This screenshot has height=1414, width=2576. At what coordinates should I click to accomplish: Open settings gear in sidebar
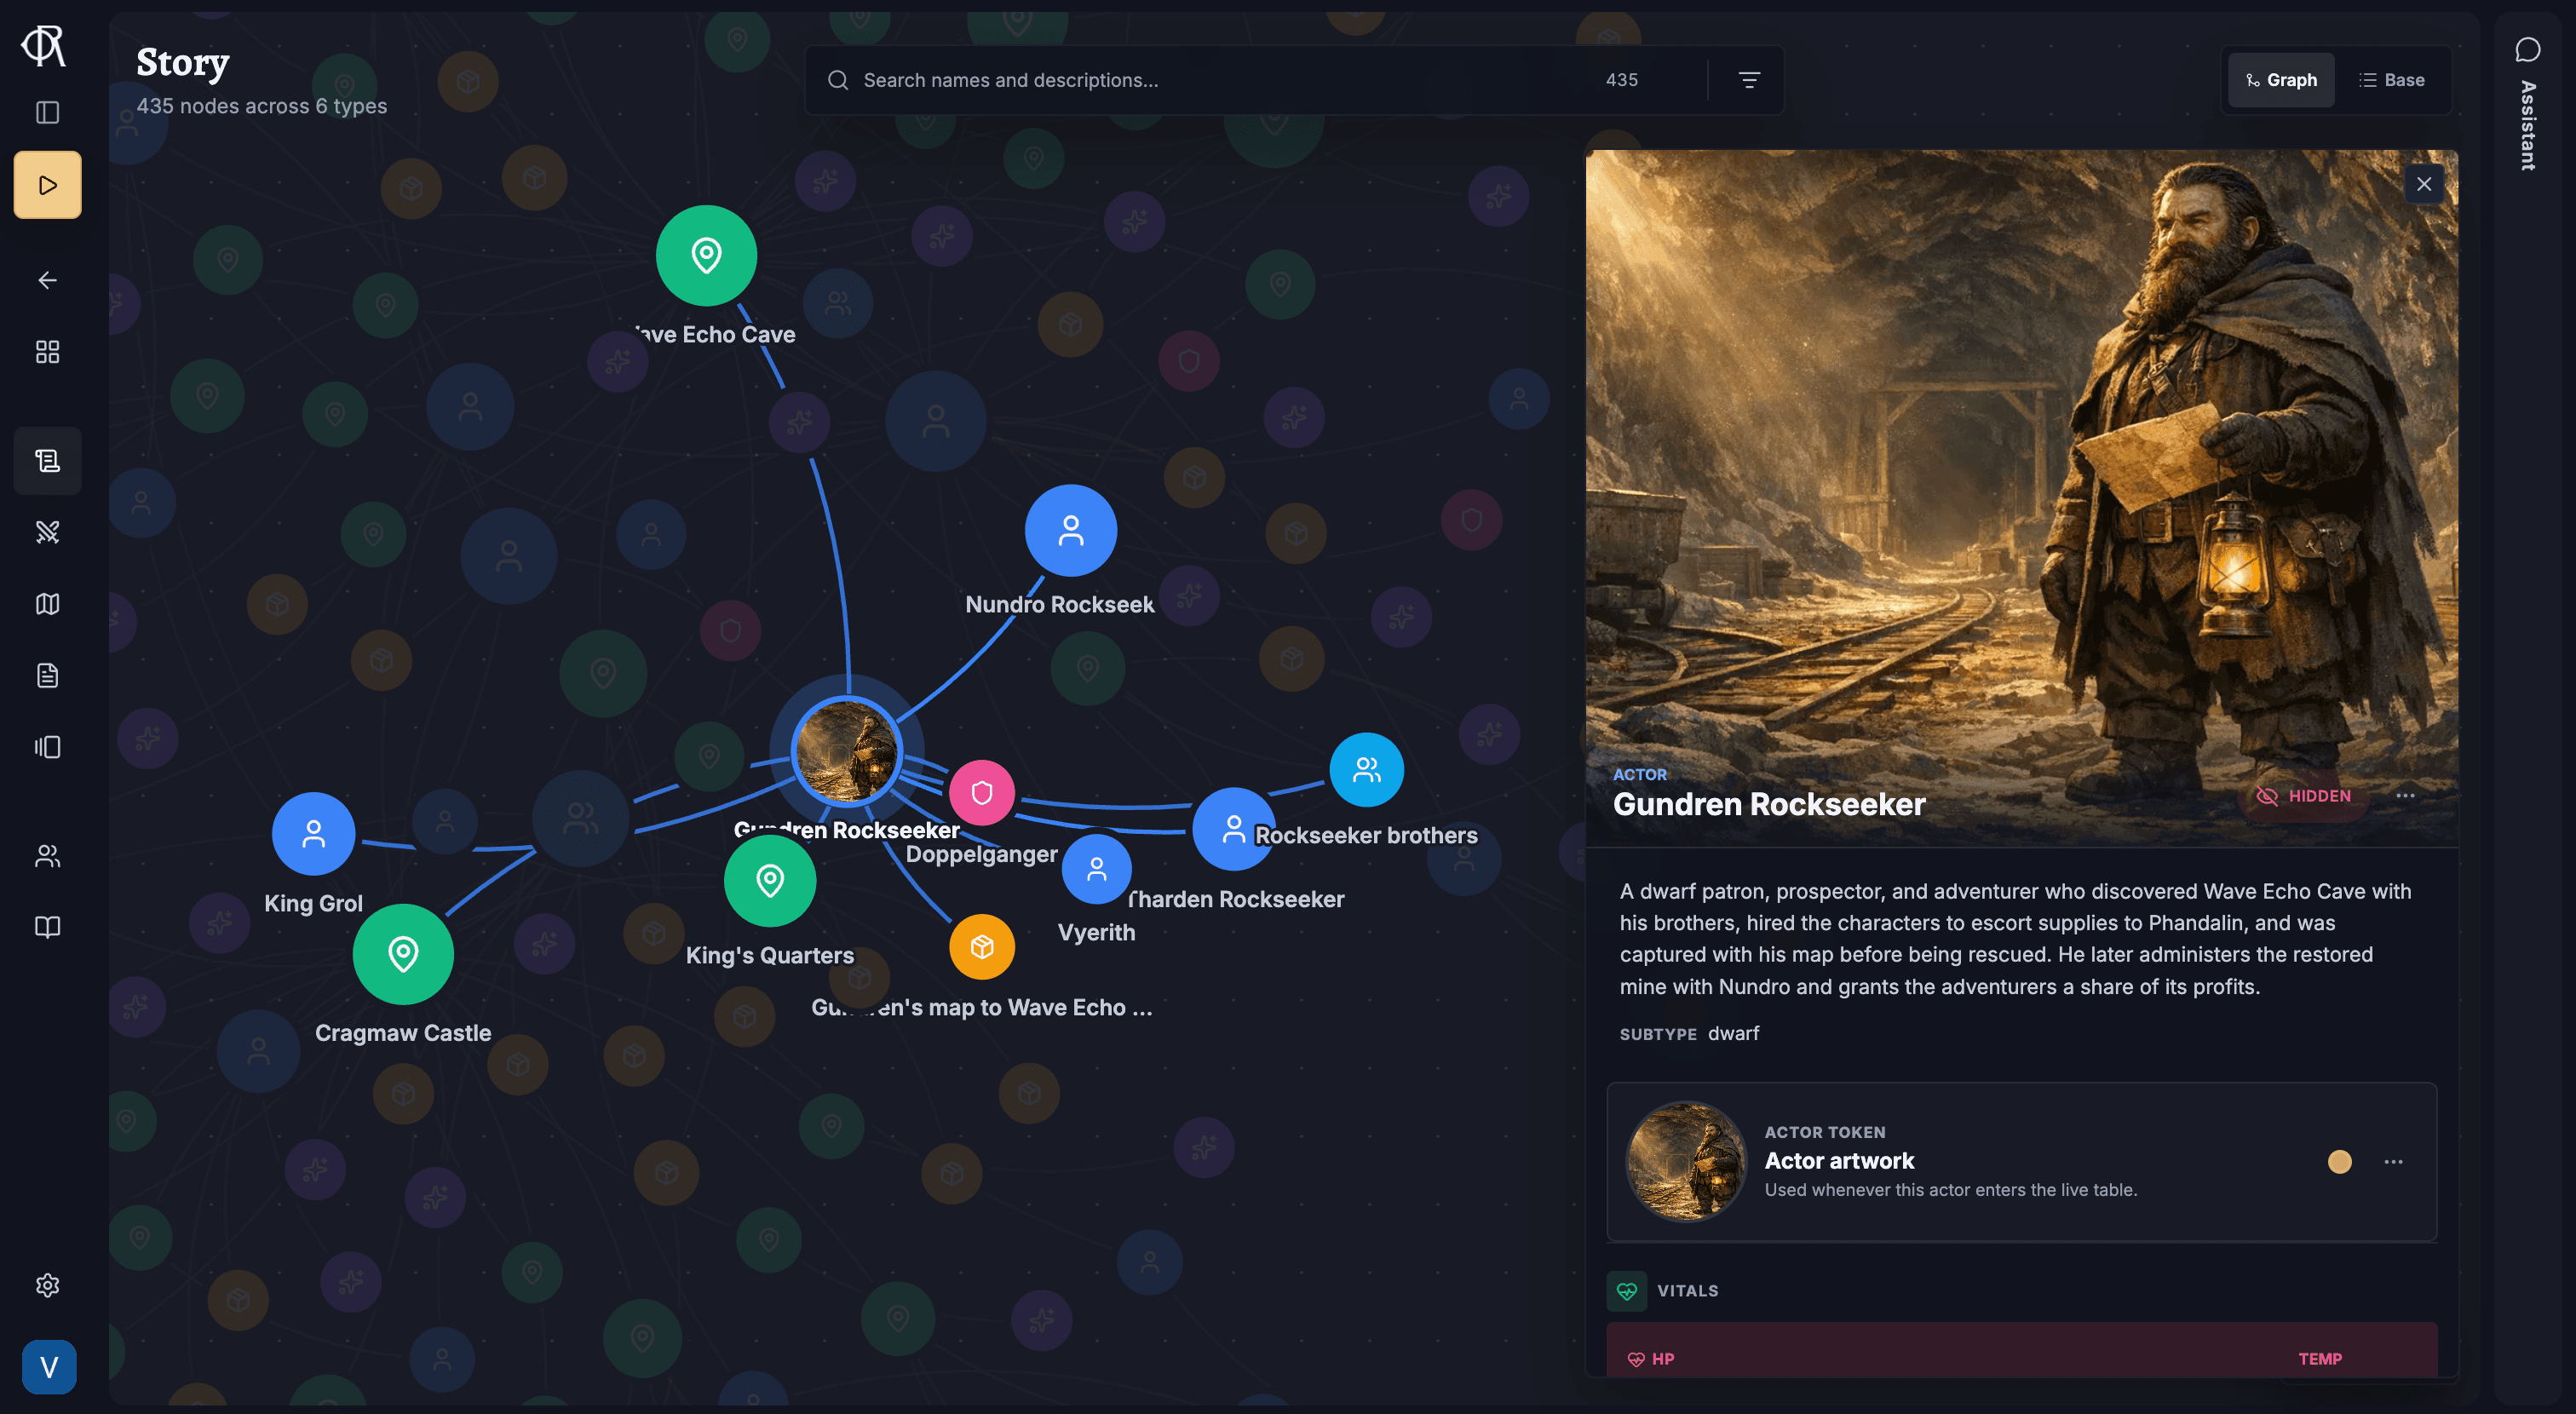(47, 1284)
